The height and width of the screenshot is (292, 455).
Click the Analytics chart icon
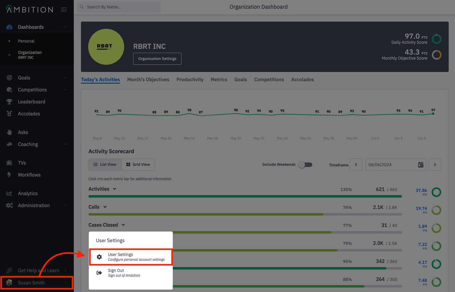(x=9, y=193)
